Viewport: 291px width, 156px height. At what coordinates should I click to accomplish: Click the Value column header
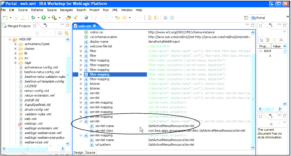tap(277, 46)
